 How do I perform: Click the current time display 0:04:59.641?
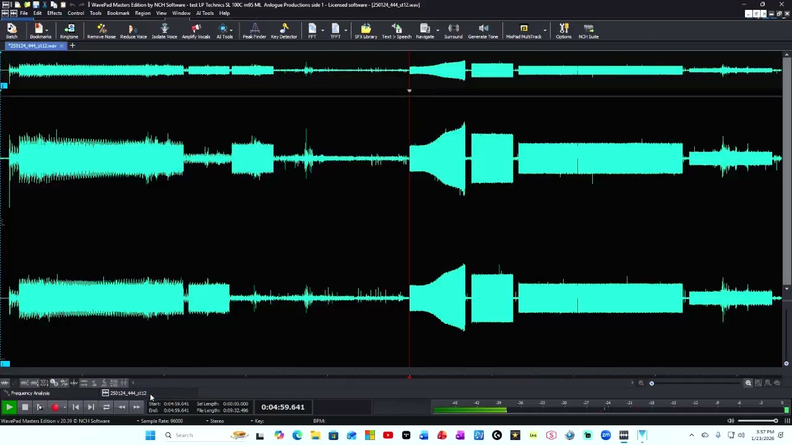tap(283, 407)
